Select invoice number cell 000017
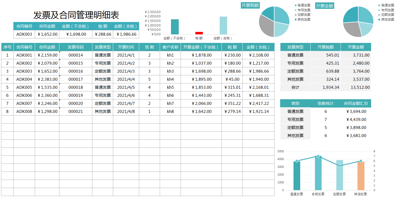Screen dimensions: 396x207 [x=75, y=79]
